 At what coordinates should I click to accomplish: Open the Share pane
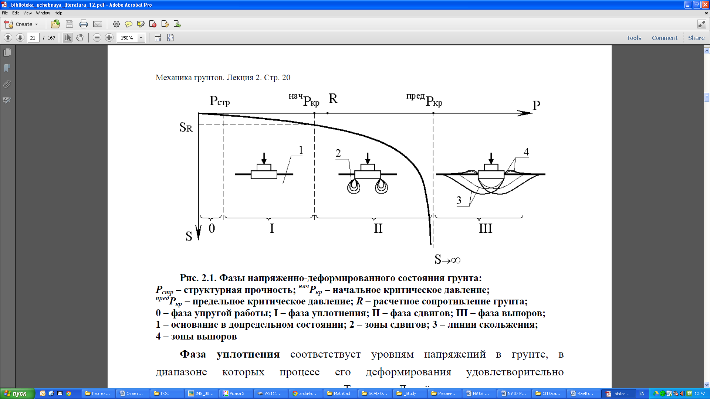tap(696, 38)
